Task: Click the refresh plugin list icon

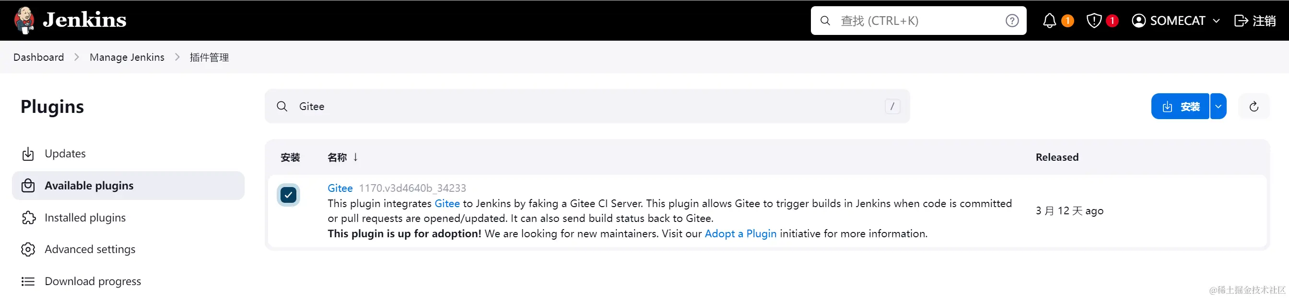Action: tap(1254, 106)
